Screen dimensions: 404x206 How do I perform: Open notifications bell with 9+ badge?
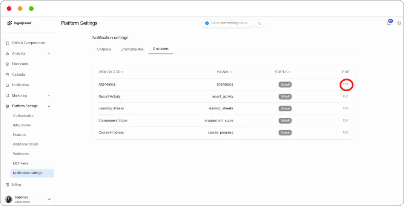pos(389,23)
